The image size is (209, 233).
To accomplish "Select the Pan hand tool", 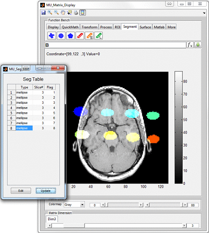I will click(x=63, y=13).
